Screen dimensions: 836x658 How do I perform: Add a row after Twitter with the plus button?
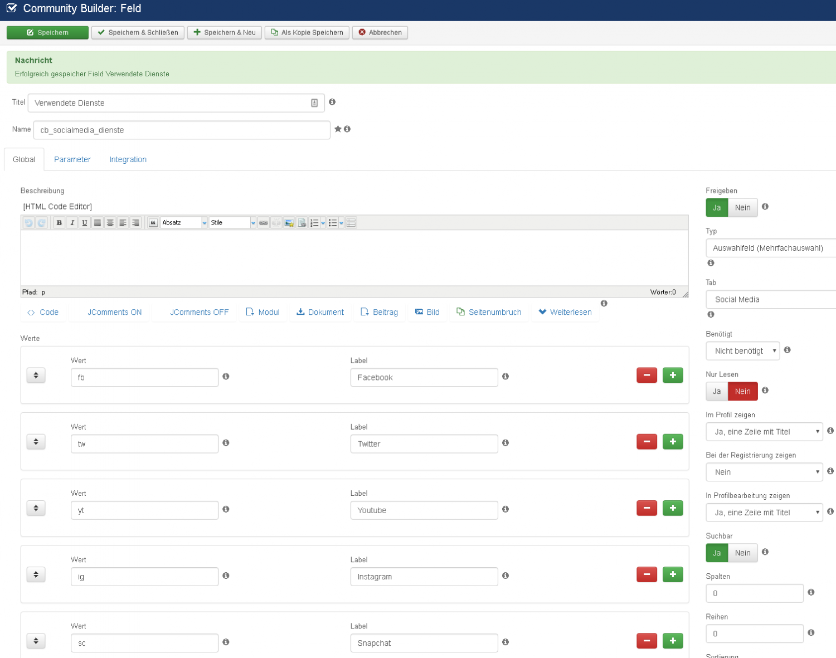point(673,442)
